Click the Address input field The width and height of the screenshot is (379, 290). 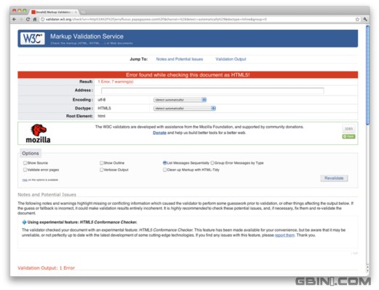point(213,90)
